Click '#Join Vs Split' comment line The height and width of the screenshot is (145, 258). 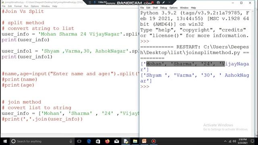pos(23,12)
